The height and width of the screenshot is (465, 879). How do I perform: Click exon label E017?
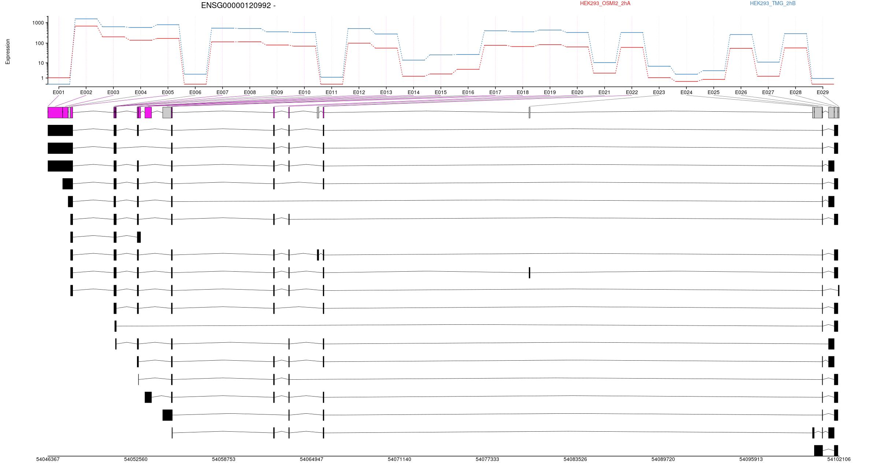495,93
